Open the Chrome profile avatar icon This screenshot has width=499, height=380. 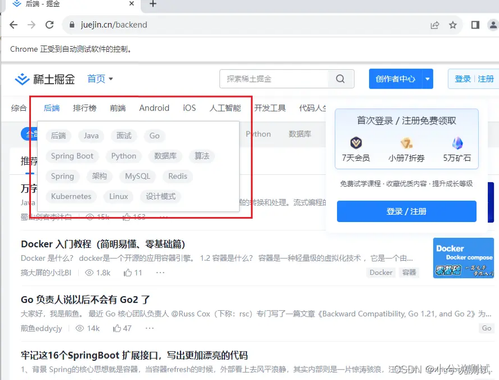(x=493, y=25)
